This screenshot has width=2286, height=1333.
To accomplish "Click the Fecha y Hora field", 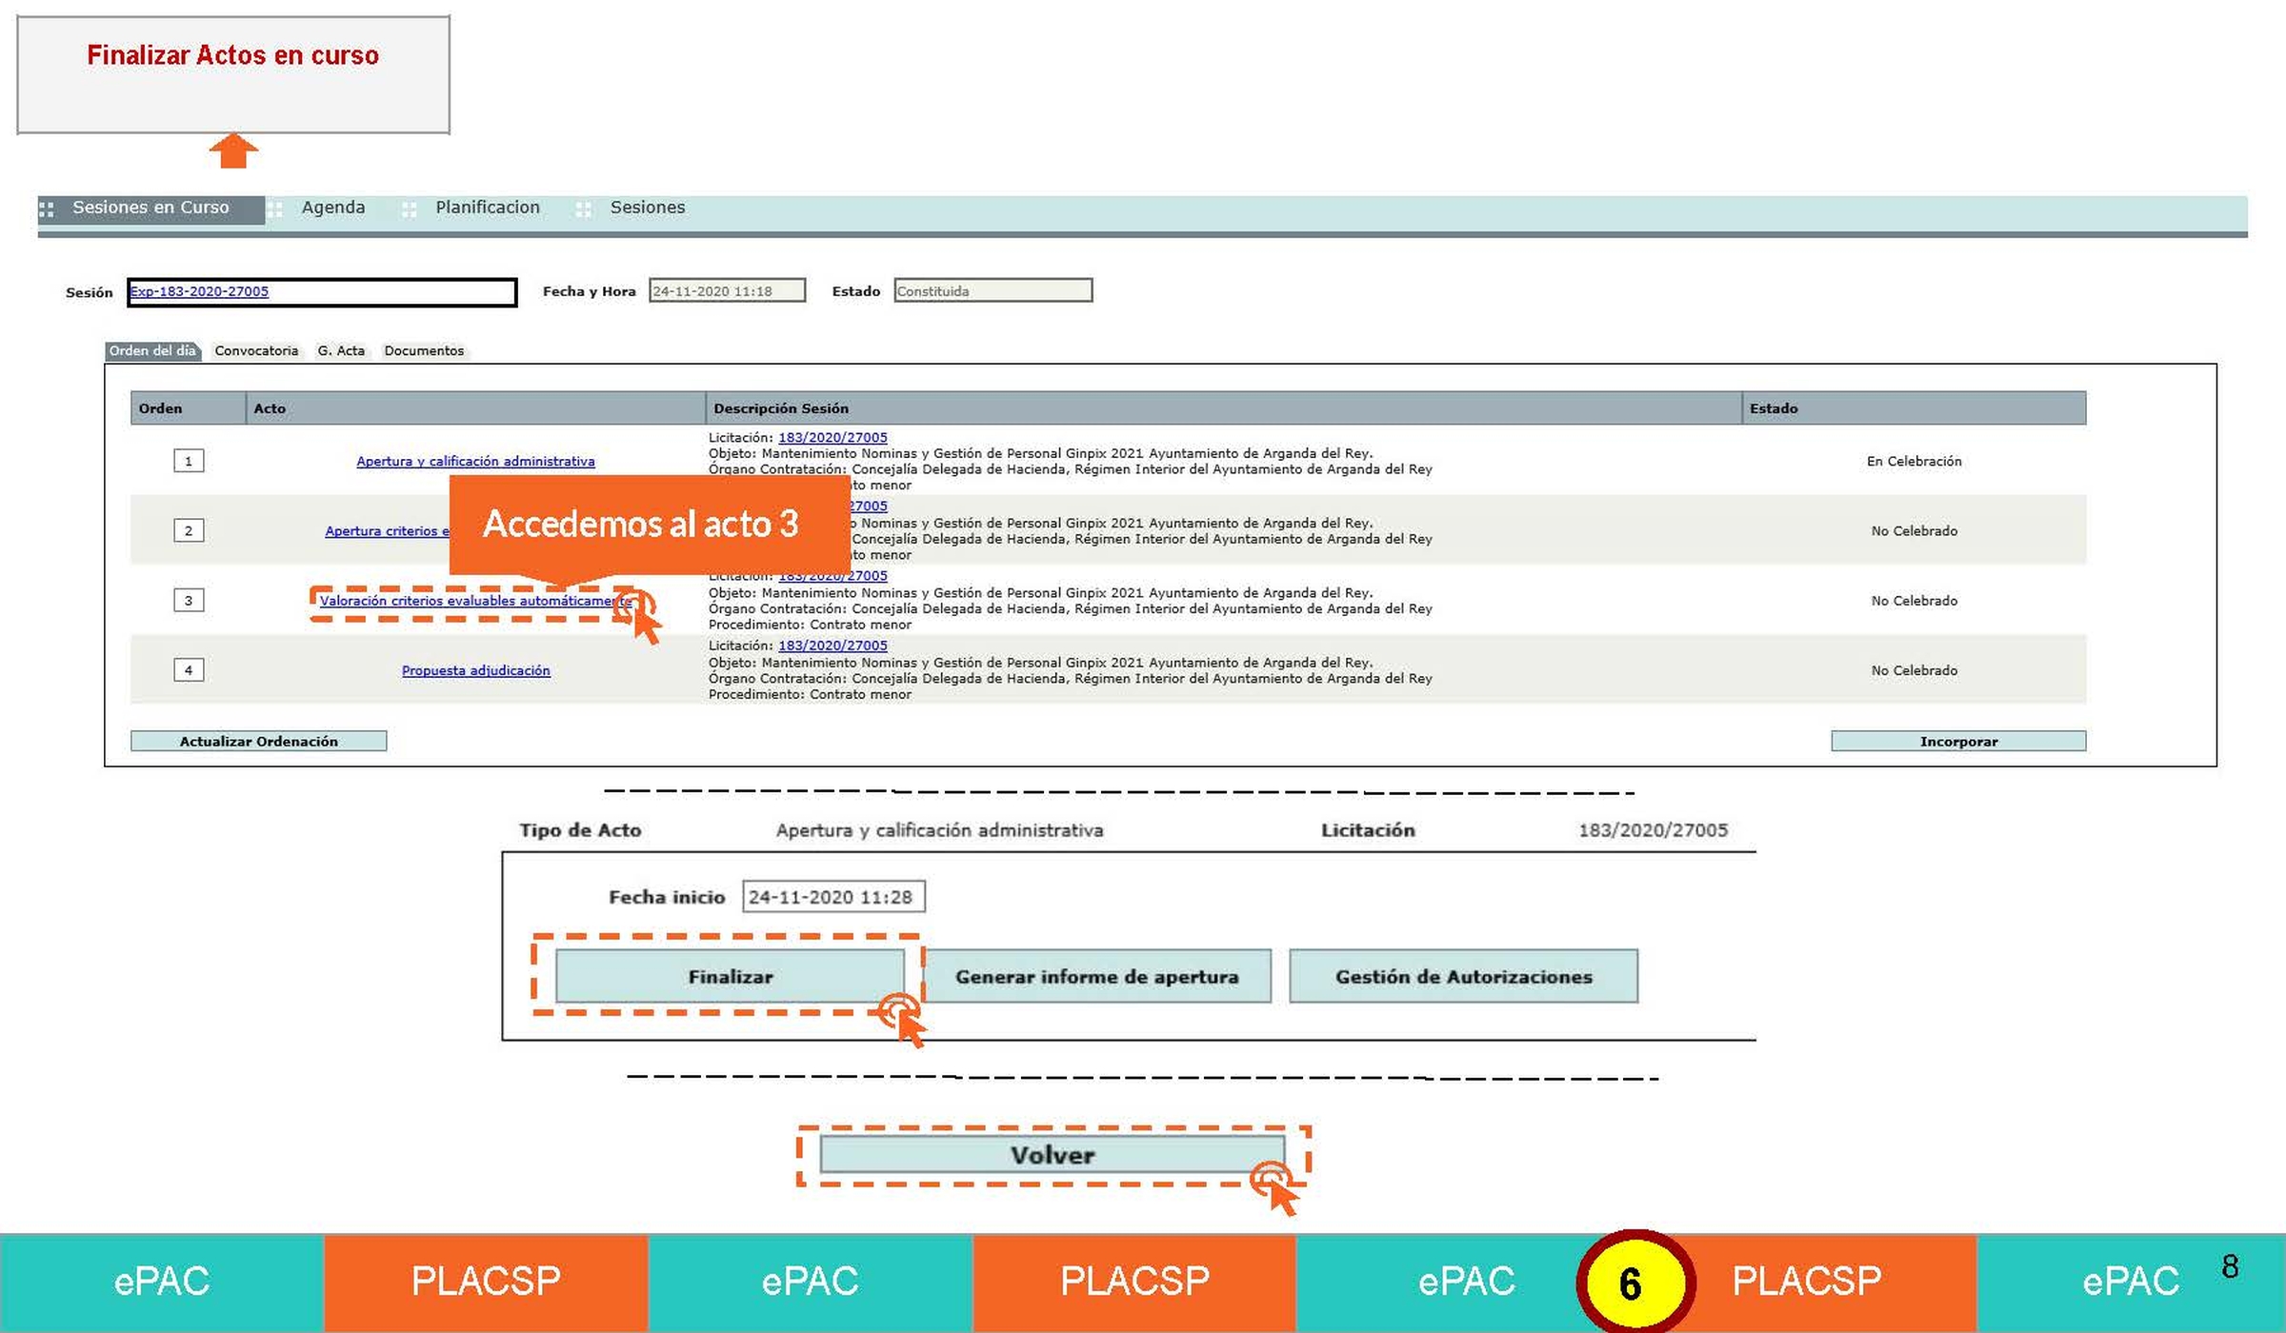I will [x=727, y=290].
